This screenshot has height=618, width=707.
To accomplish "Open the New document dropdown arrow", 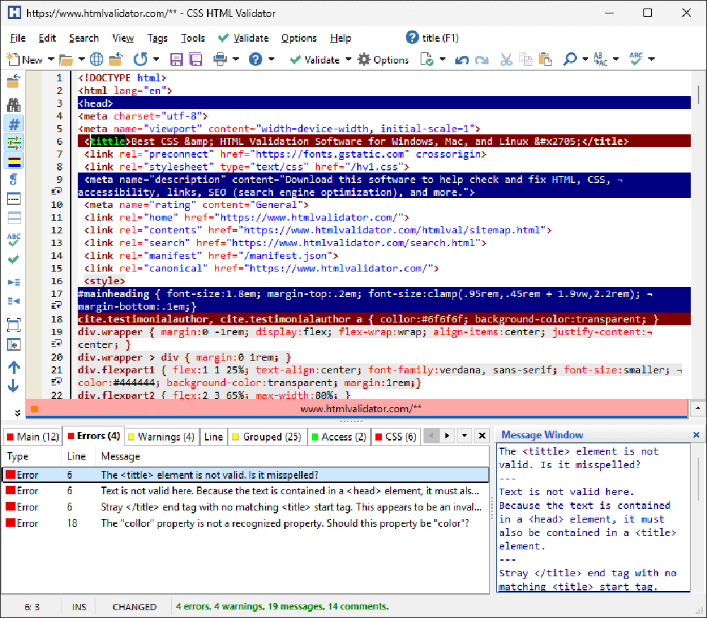I will [50, 60].
